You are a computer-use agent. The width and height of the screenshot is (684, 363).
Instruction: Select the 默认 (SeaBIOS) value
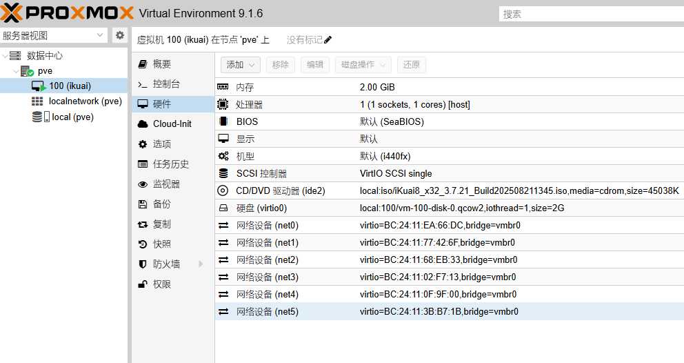pos(392,121)
